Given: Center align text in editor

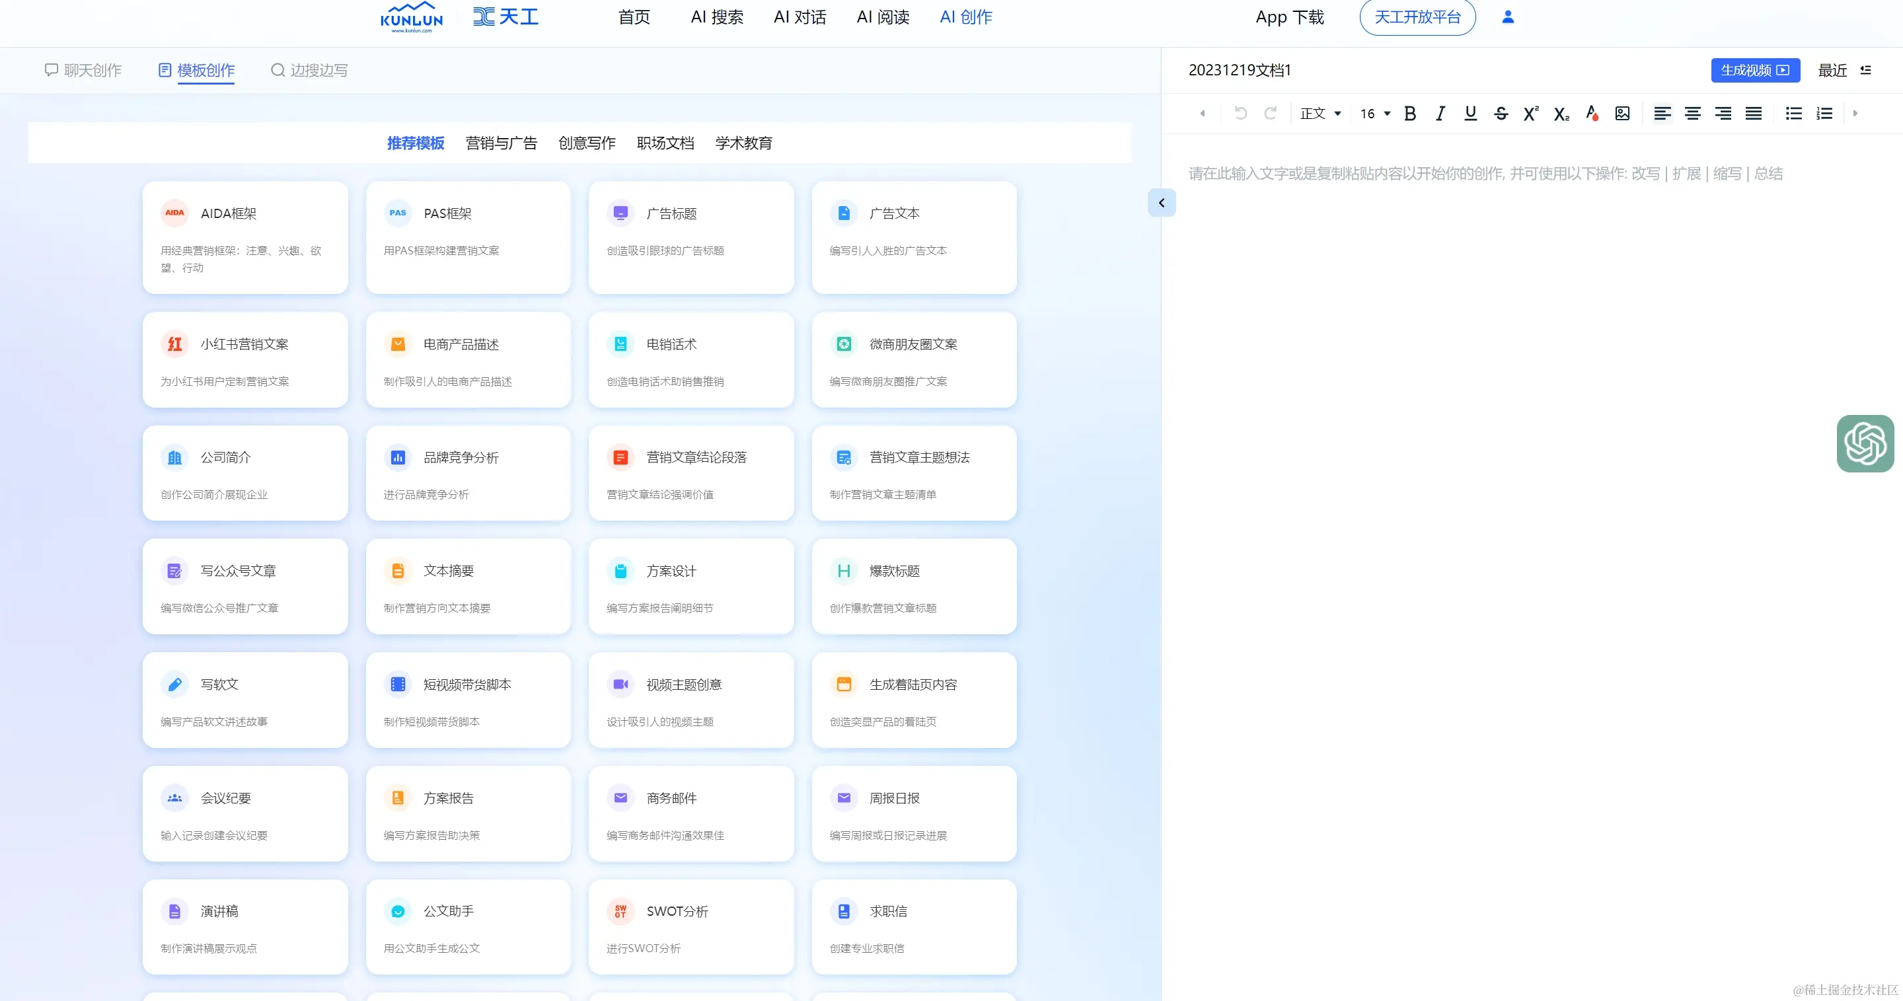Looking at the screenshot, I should (1692, 113).
